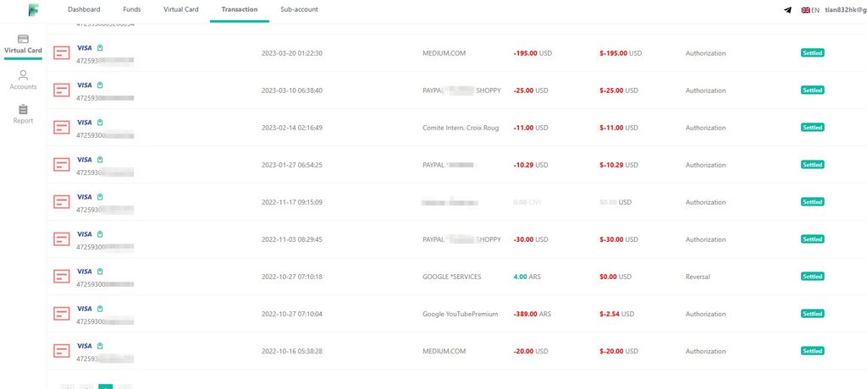867x389 pixels.
Task: Click the green copy icon in the 2022-10-16 row
Action: tap(100, 346)
